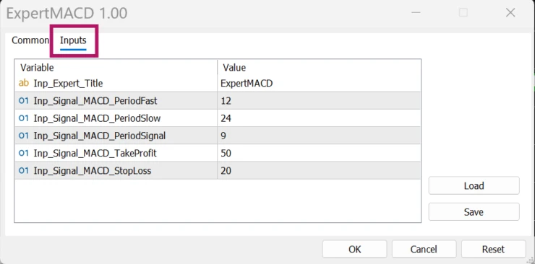Reset inputs to default values
The width and height of the screenshot is (535, 264).
click(493, 250)
